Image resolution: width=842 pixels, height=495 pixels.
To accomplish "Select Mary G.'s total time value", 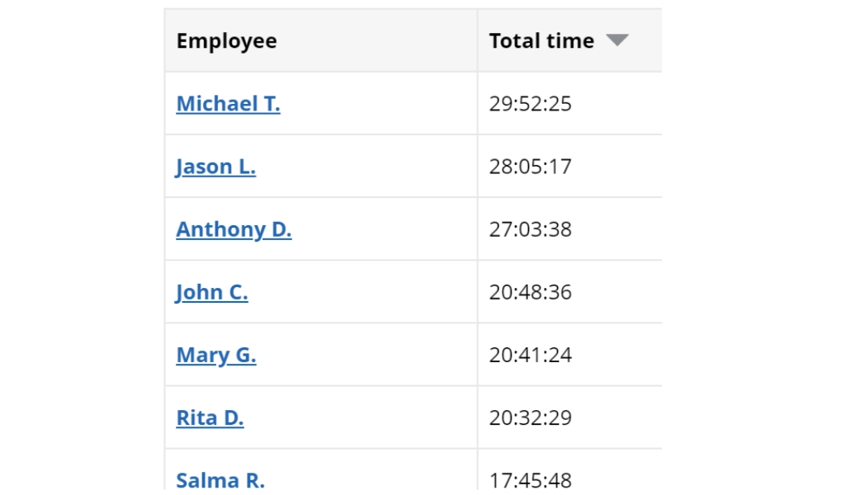I will [531, 354].
